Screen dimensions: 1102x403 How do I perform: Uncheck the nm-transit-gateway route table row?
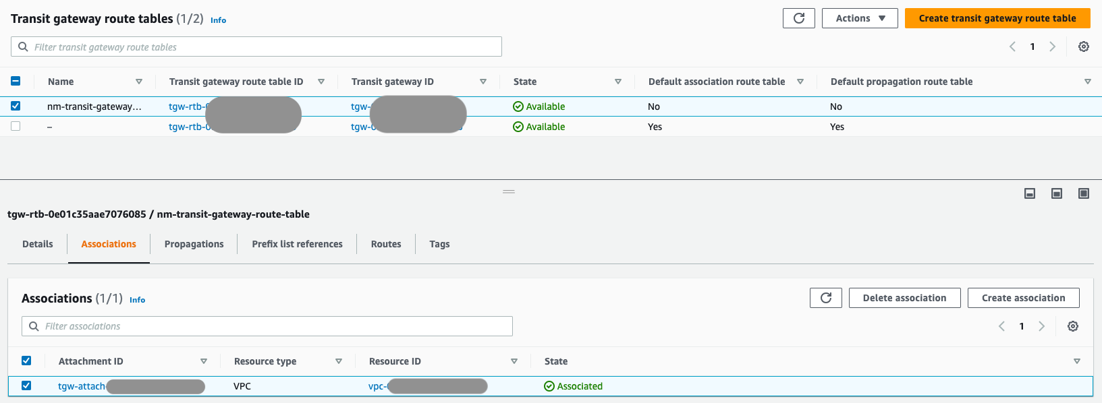16,106
